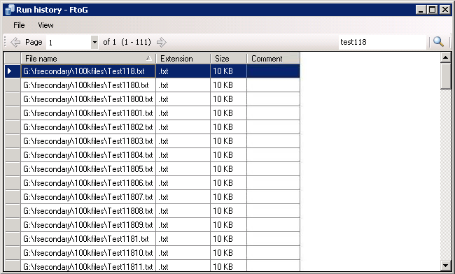This screenshot has width=455, height=274.
Task: Sort by Comment column header
Action: click(273, 59)
